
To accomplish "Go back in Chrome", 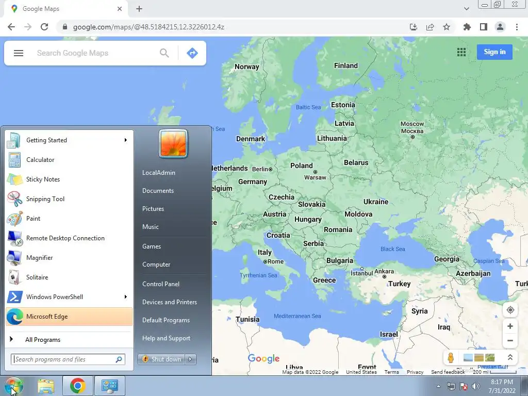I will (11, 27).
